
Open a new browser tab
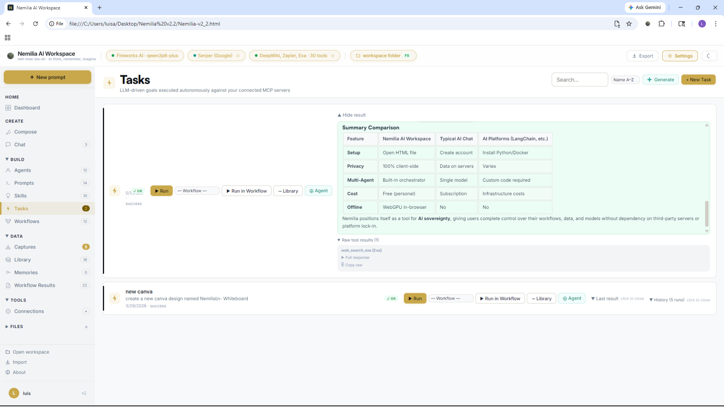point(100,8)
